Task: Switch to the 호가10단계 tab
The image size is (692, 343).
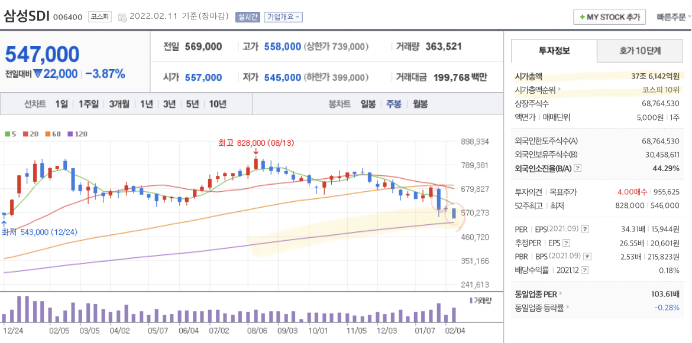Action: (x=639, y=51)
